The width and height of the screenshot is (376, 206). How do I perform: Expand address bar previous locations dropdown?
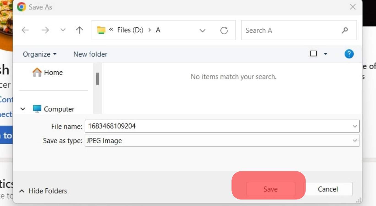203,30
